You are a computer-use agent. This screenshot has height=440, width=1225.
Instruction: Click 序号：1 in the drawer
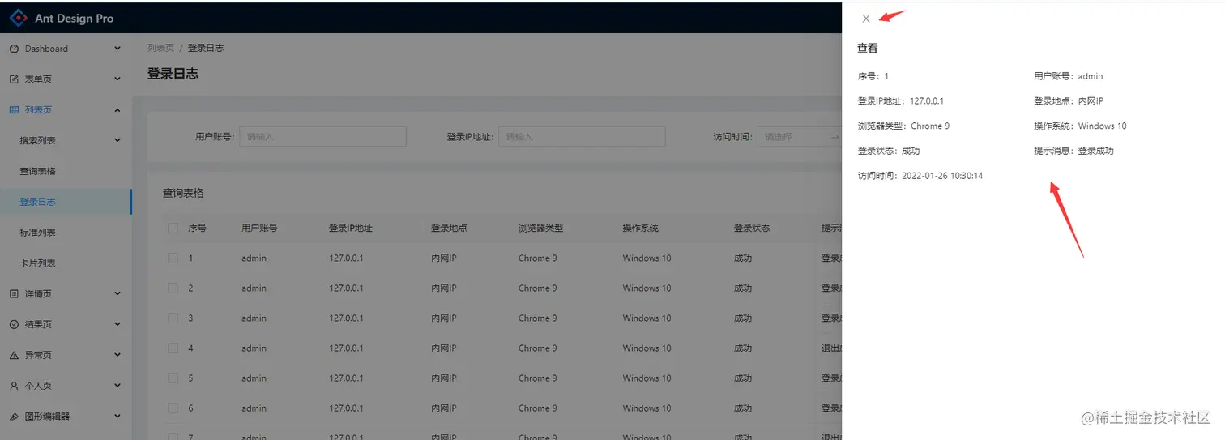pyautogui.click(x=873, y=76)
